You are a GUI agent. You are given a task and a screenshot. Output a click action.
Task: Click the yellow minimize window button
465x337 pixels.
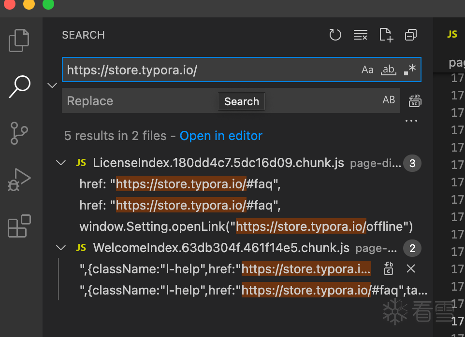pos(29,4)
